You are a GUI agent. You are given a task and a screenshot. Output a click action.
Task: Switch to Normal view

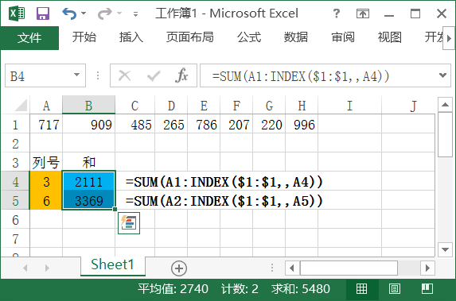tap(362, 289)
